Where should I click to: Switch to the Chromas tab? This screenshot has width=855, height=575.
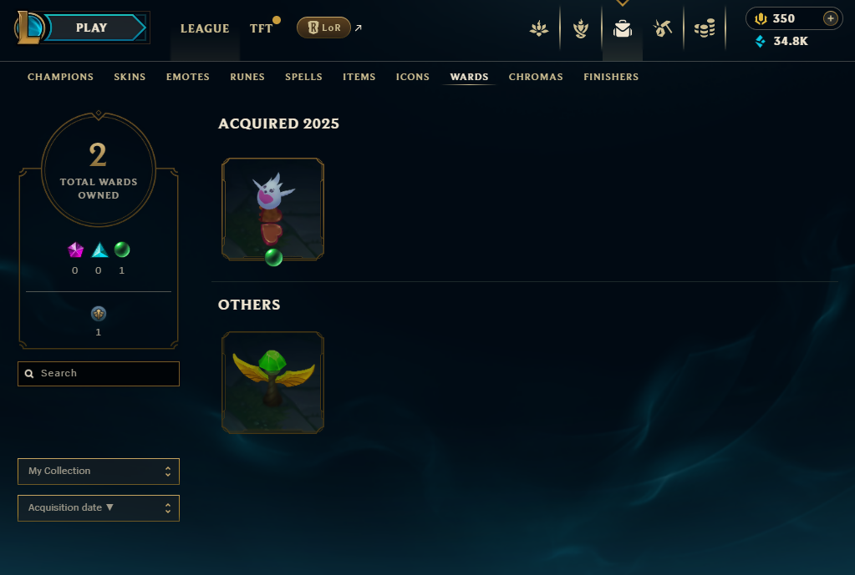536,77
